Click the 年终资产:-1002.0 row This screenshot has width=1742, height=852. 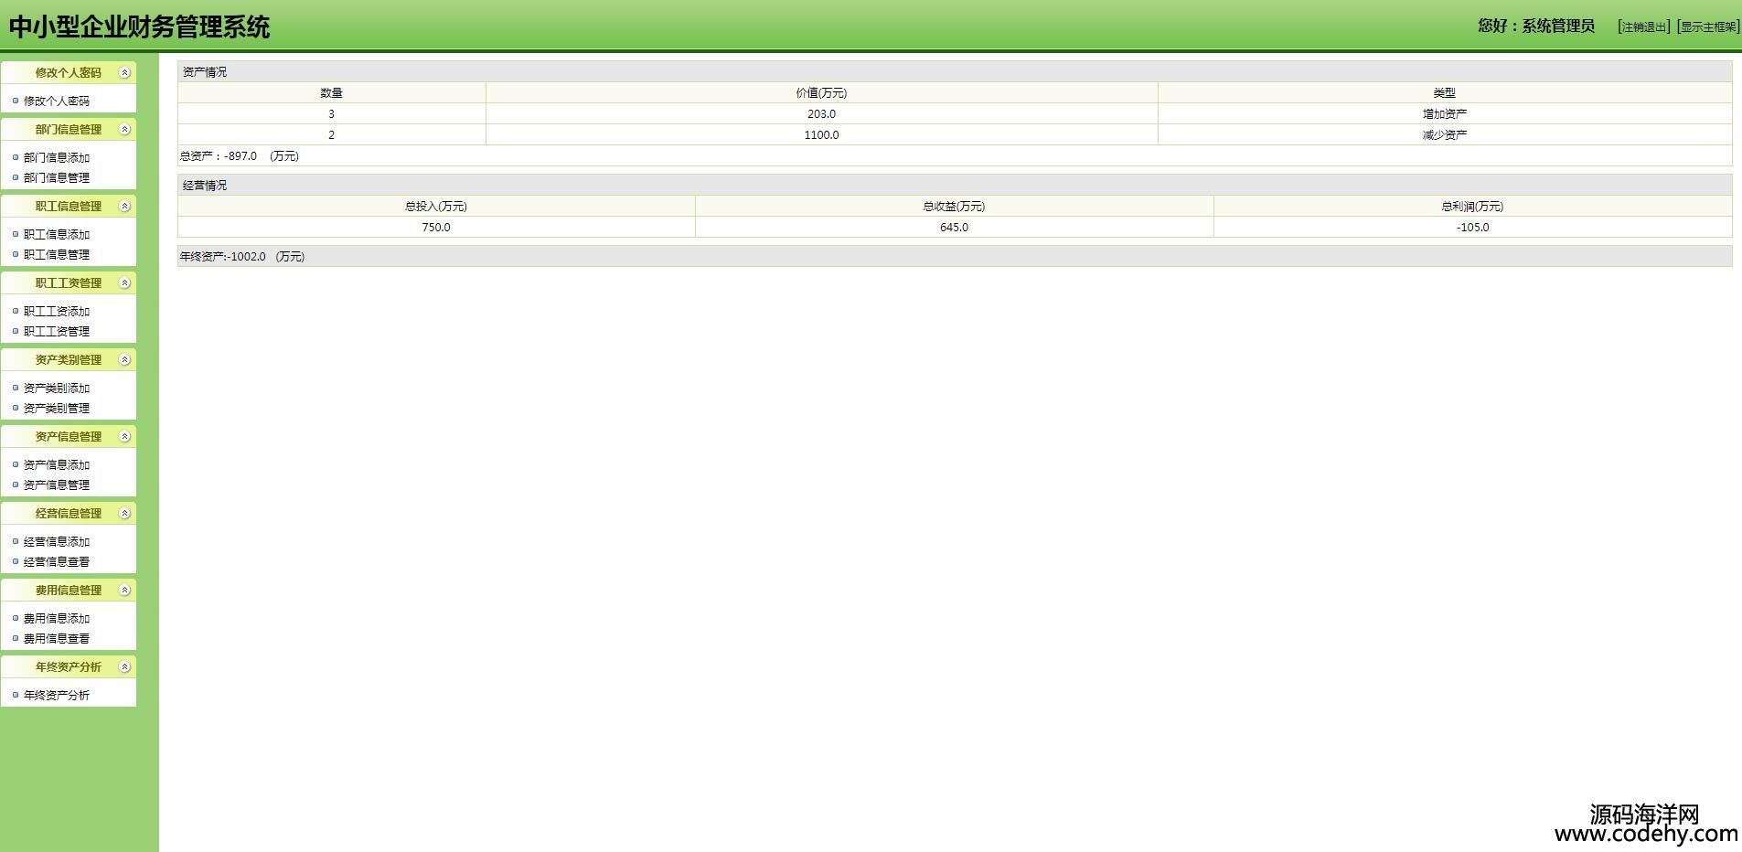(x=955, y=257)
